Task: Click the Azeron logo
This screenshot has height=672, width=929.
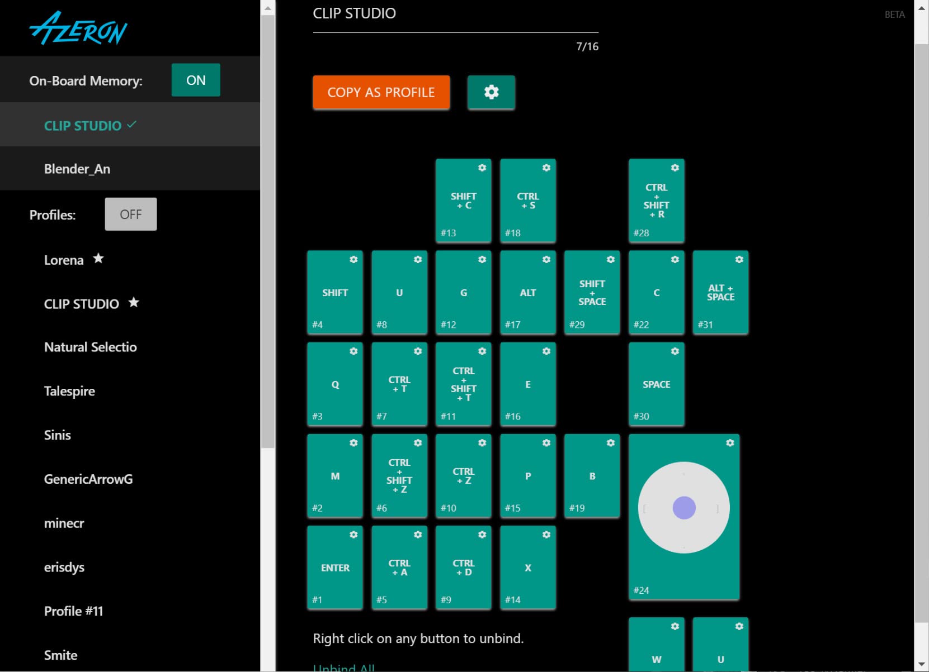Action: (x=78, y=28)
